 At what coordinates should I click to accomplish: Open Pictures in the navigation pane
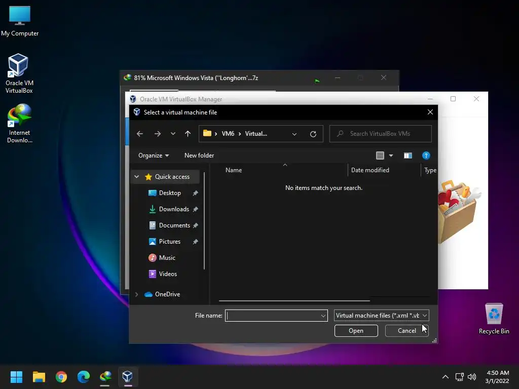[169, 242]
